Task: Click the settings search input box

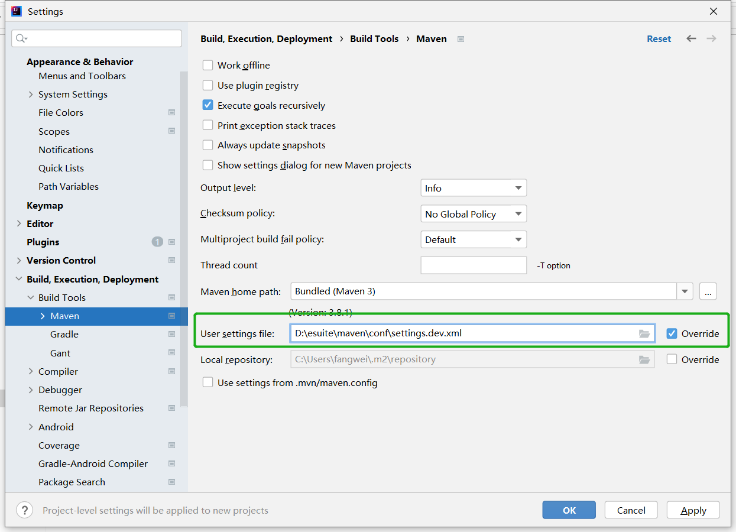Action: tap(96, 38)
